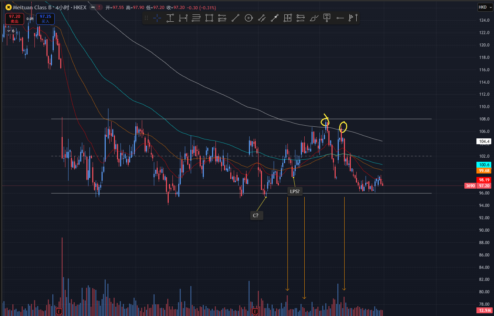Click the red 98.19 price label
Viewport: 494px width, 316px height.
(484, 180)
